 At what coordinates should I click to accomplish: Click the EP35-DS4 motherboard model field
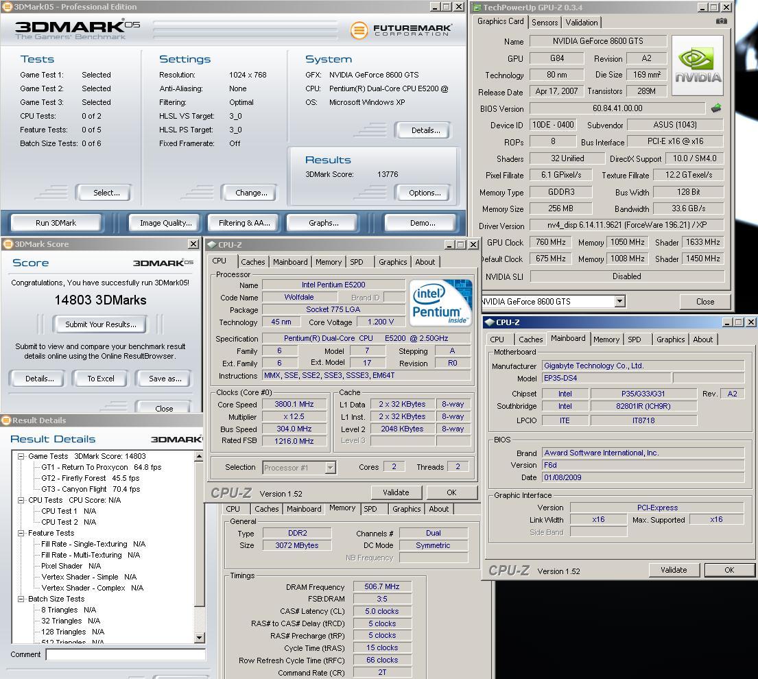pos(606,378)
